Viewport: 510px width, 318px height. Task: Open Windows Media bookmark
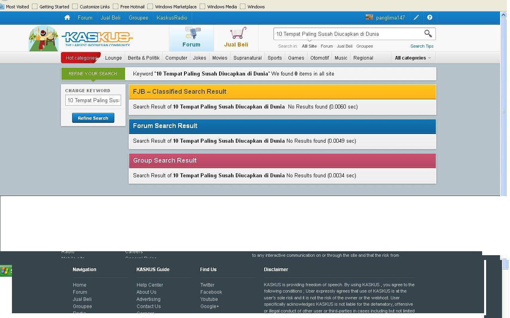[218, 7]
